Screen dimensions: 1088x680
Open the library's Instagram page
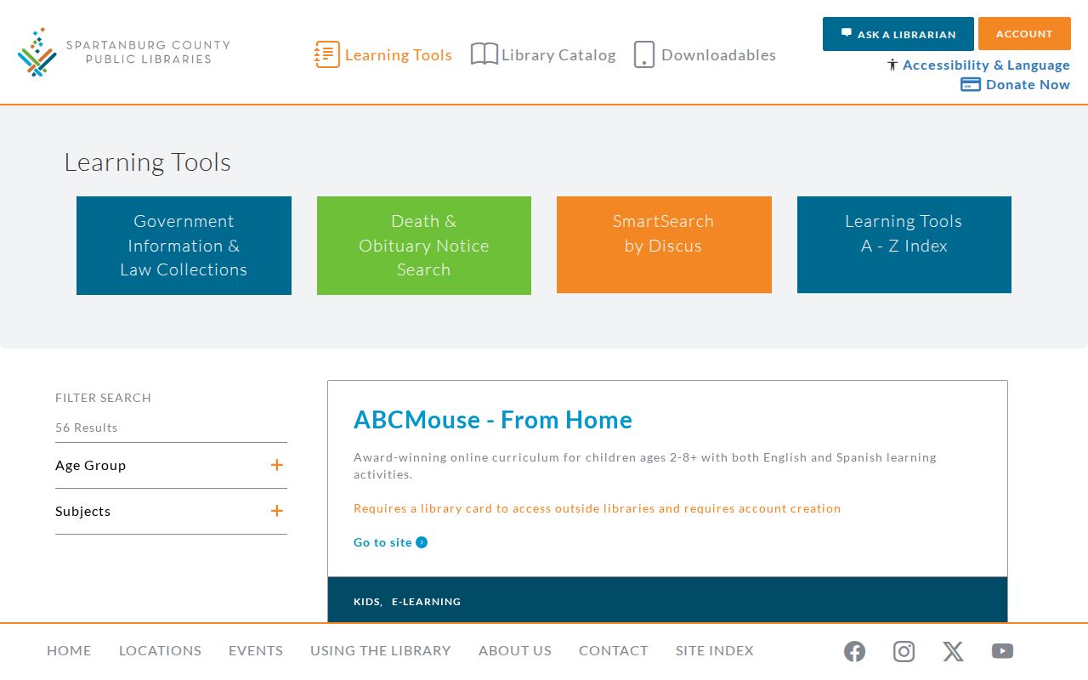click(x=904, y=651)
